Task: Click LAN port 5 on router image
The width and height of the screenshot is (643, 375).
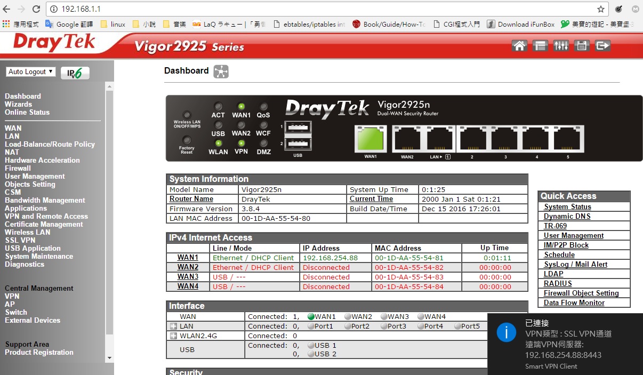Action: pos(568,139)
